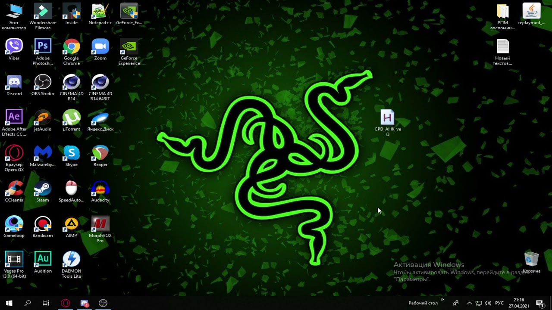Launch Steam from the desktop
Image resolution: width=552 pixels, height=310 pixels.
point(43,192)
